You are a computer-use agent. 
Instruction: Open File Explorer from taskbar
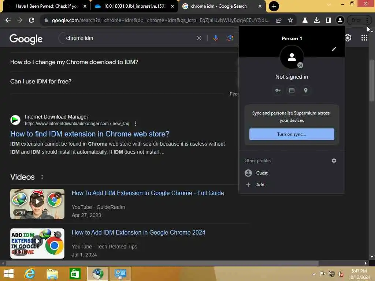52,274
